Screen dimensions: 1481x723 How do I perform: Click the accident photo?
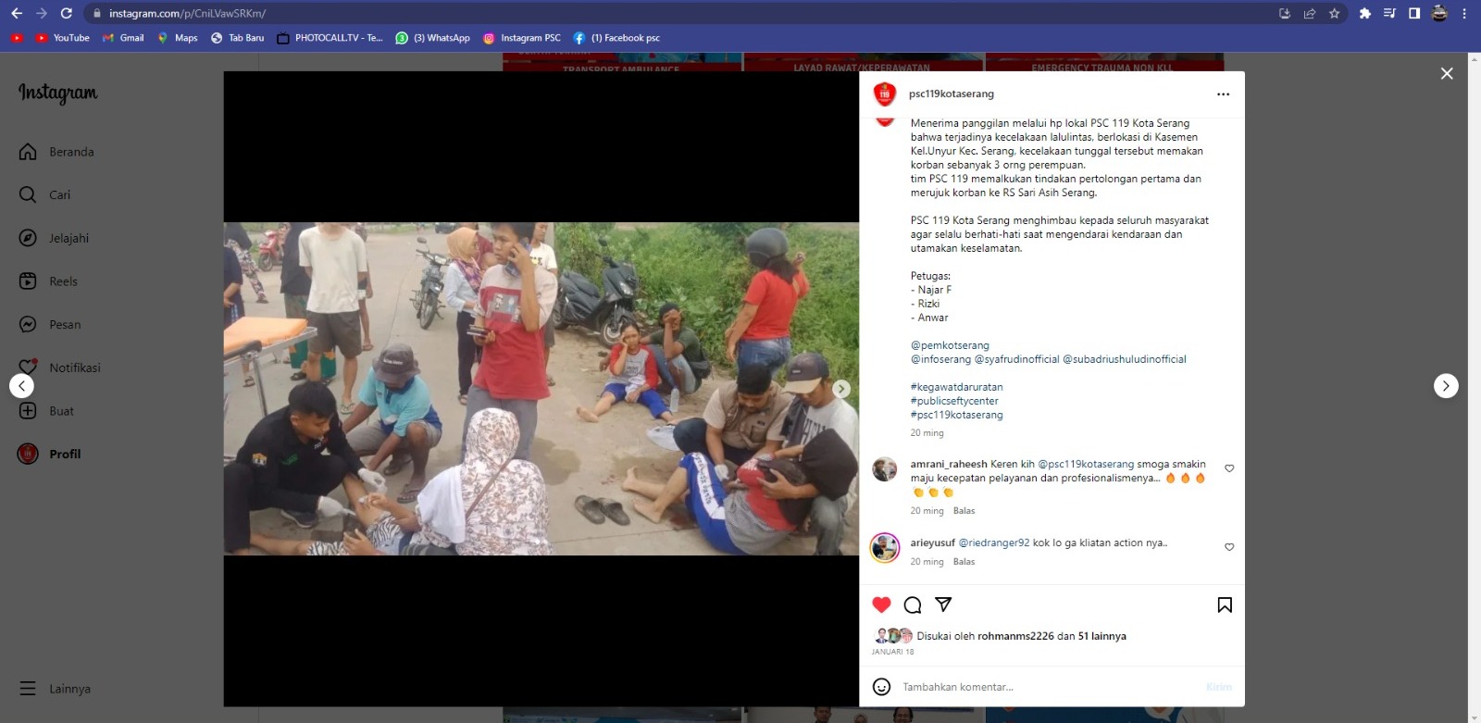[541, 389]
